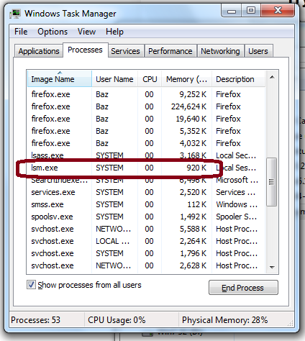Image resolution: width=305 pixels, height=341 pixels.
Task: Select the lsm.exe process row
Action: pos(146,168)
